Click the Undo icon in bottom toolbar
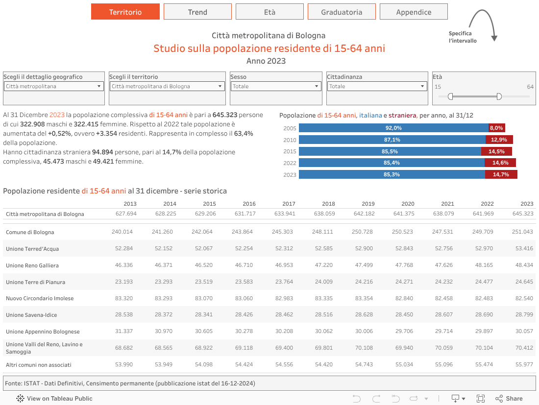Image resolution: width=539 pixels, height=405 pixels. [x=357, y=399]
